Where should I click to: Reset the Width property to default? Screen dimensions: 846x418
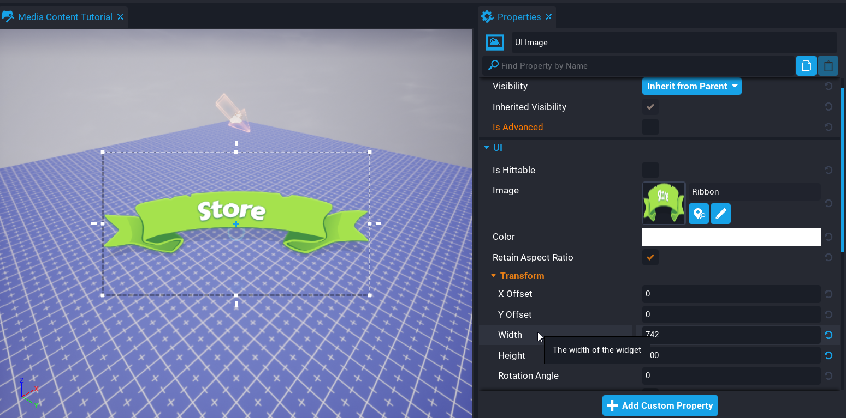828,335
